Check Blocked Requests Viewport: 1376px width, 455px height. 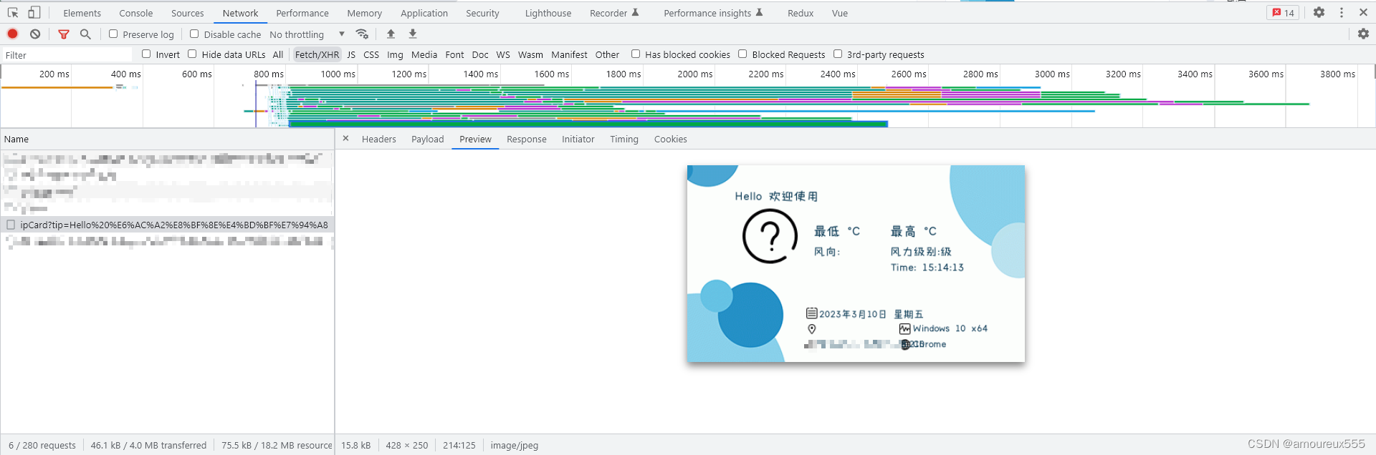pos(742,54)
